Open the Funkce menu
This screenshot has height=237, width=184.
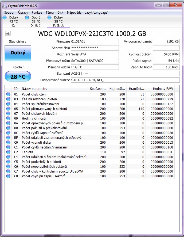pos(37,13)
